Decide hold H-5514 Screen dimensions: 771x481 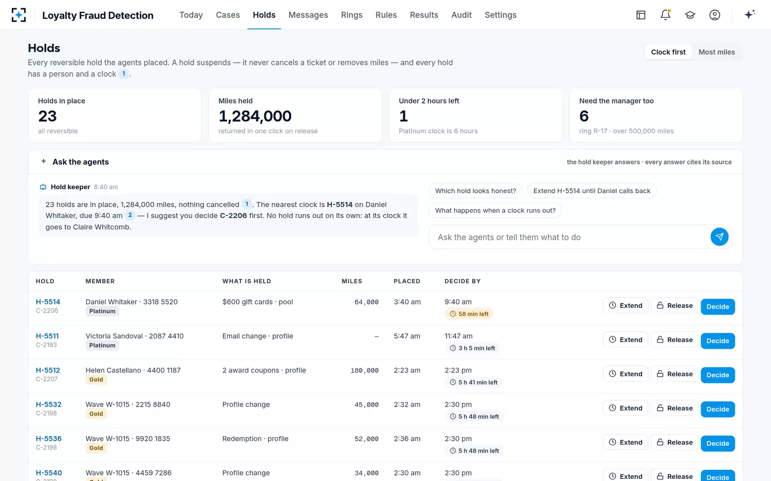point(717,307)
